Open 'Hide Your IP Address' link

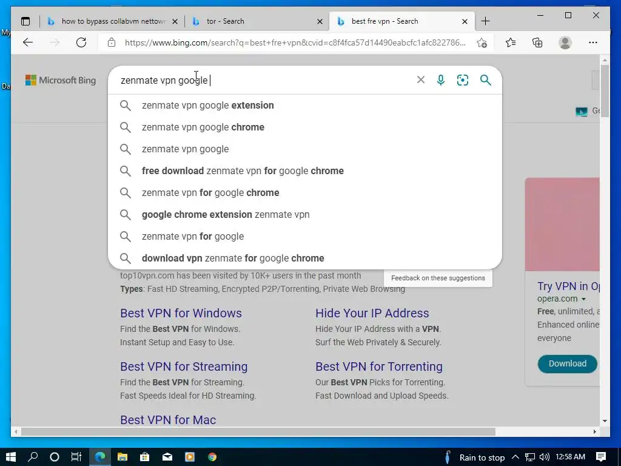(x=372, y=313)
